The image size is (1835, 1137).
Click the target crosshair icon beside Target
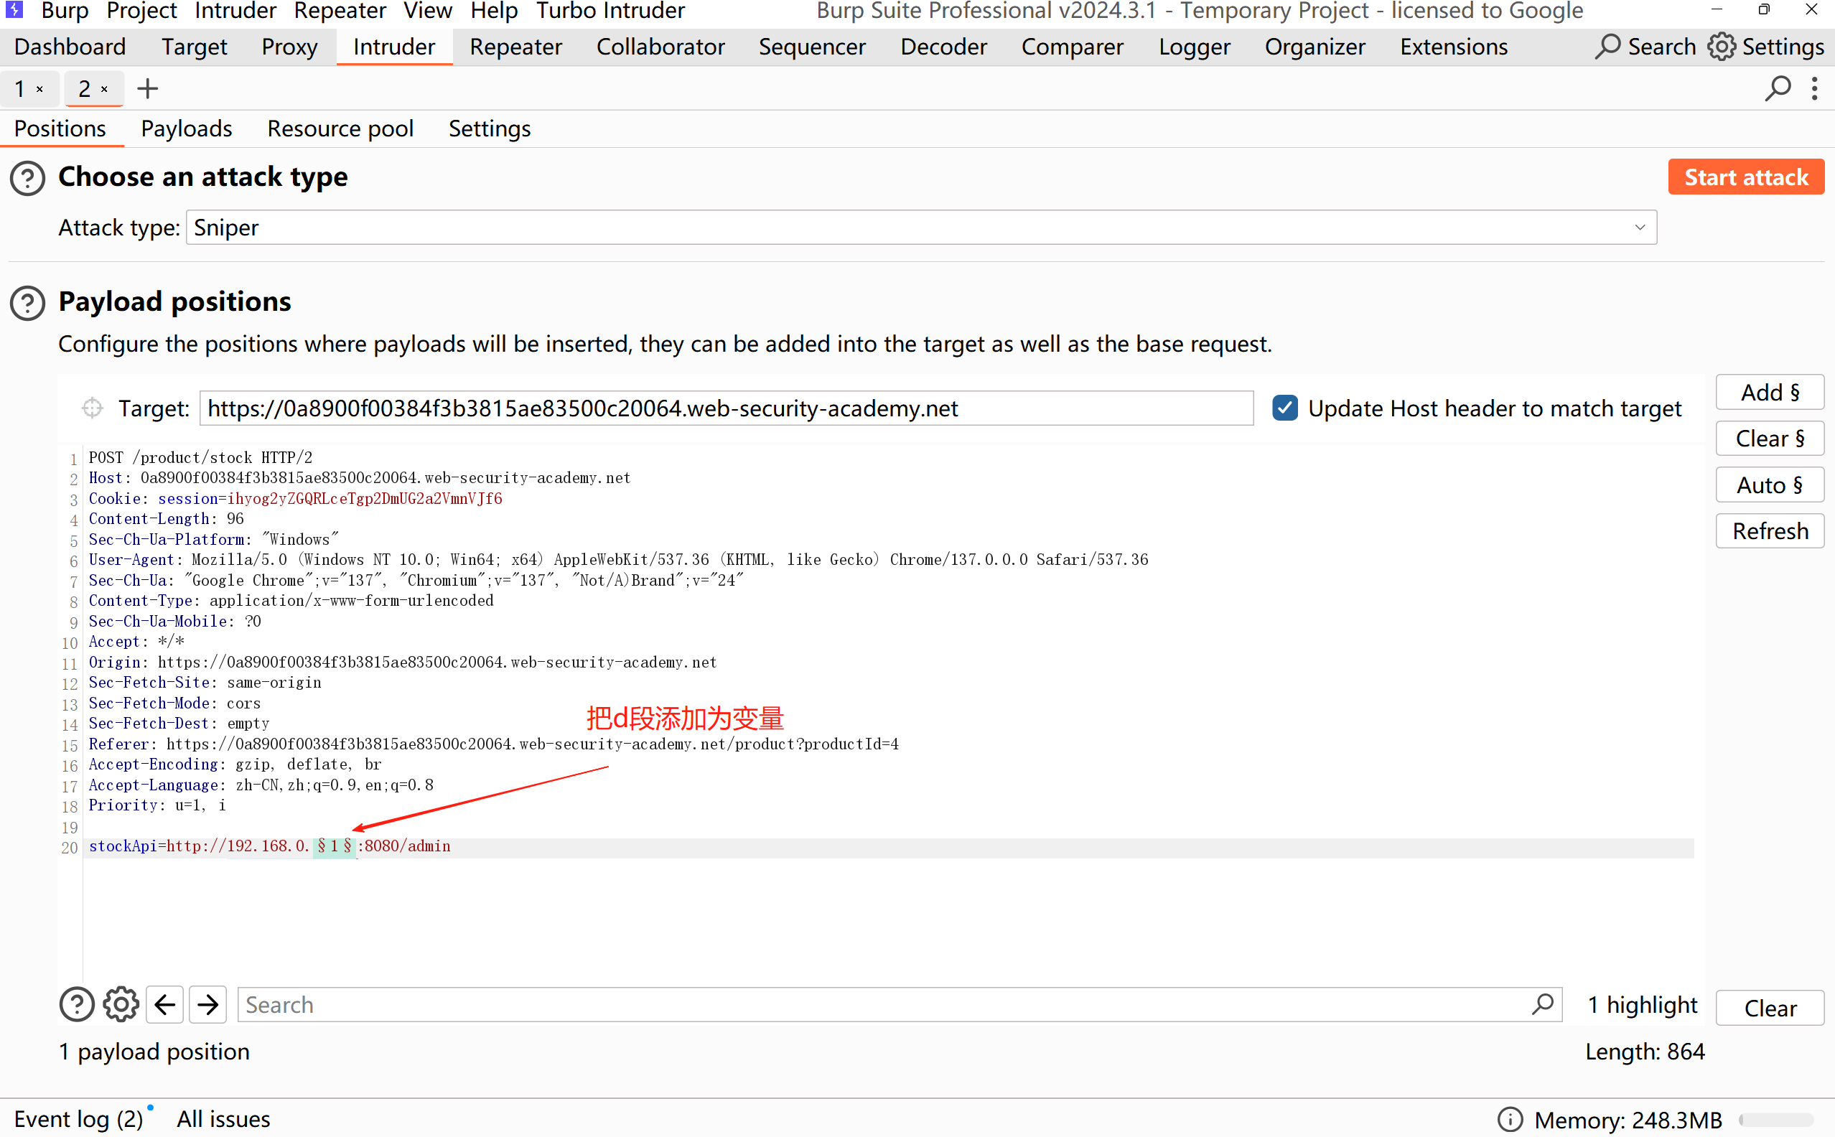(x=93, y=408)
